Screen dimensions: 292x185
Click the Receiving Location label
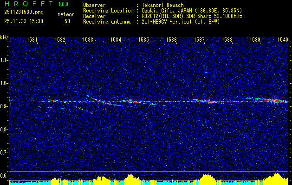coord(108,11)
